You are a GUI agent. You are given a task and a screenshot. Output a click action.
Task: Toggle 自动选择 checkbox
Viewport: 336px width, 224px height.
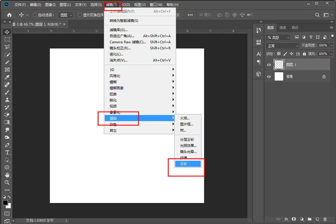tap(35, 15)
